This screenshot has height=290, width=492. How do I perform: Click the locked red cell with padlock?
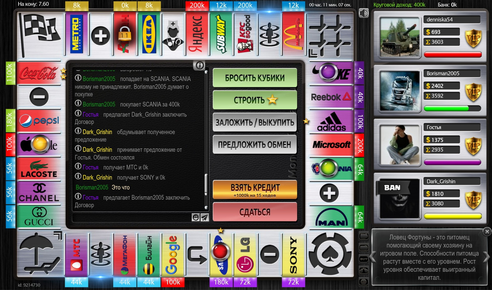pyautogui.click(x=125, y=35)
